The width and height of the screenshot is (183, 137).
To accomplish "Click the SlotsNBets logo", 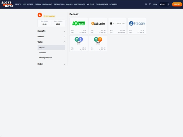I will point(7,4).
